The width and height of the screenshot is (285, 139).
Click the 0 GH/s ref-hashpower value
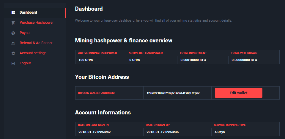click(x=134, y=60)
